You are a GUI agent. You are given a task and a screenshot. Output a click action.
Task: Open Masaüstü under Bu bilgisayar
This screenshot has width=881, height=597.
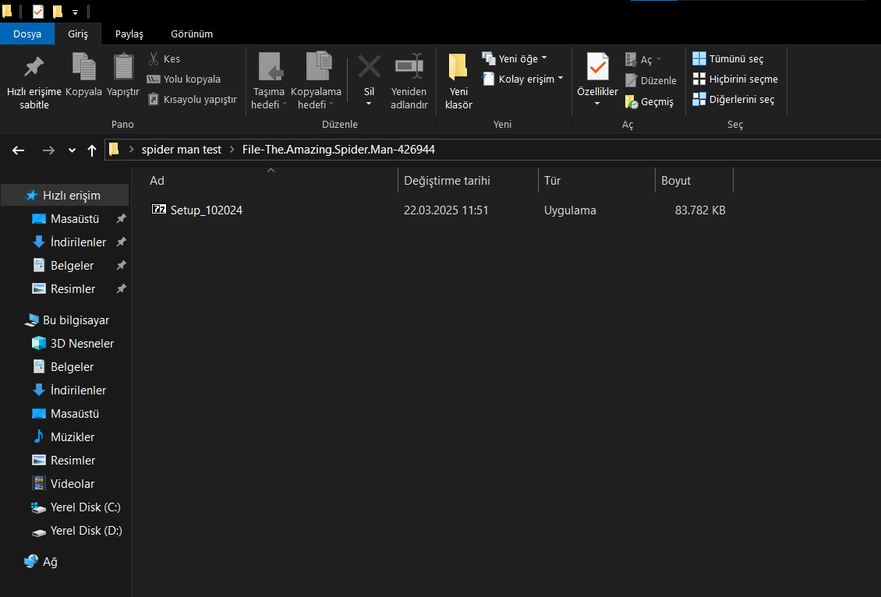[x=75, y=414]
